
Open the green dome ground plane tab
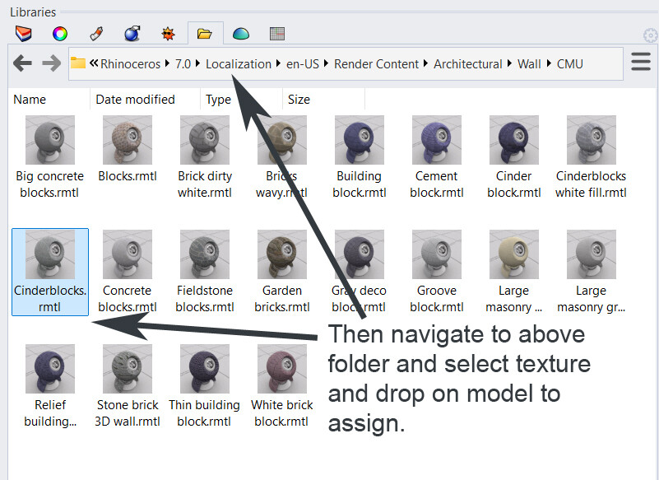[241, 34]
